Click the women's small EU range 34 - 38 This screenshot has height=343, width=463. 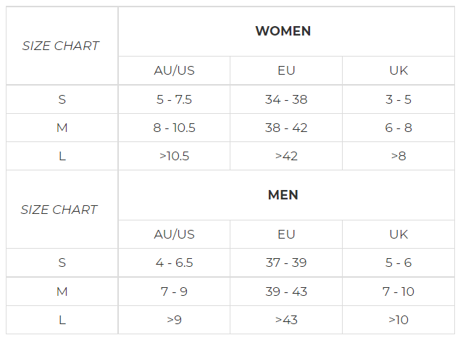[286, 99]
